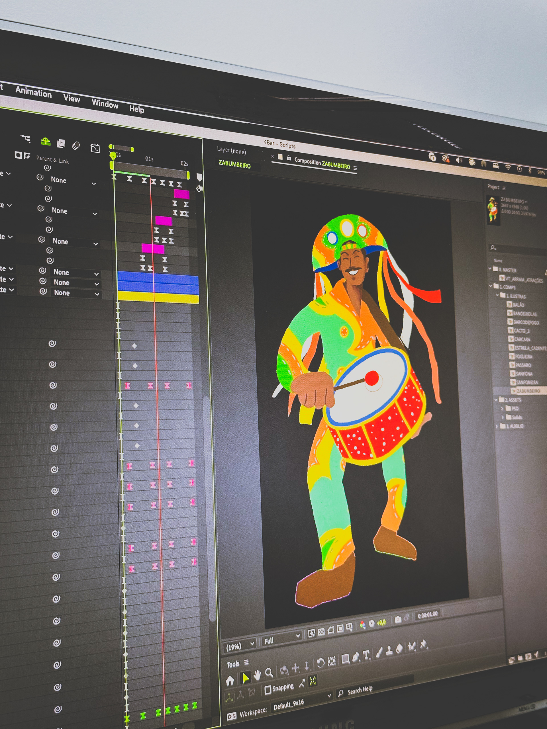The height and width of the screenshot is (729, 547).
Task: Toggle the green Hide Shy Layers switch
Action: pyautogui.click(x=46, y=142)
